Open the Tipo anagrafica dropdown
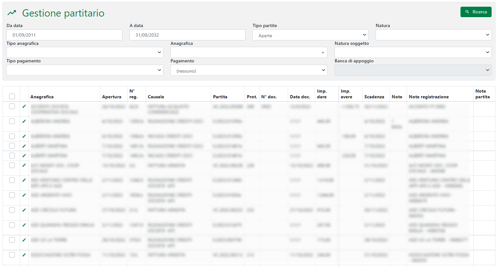 [85, 52]
